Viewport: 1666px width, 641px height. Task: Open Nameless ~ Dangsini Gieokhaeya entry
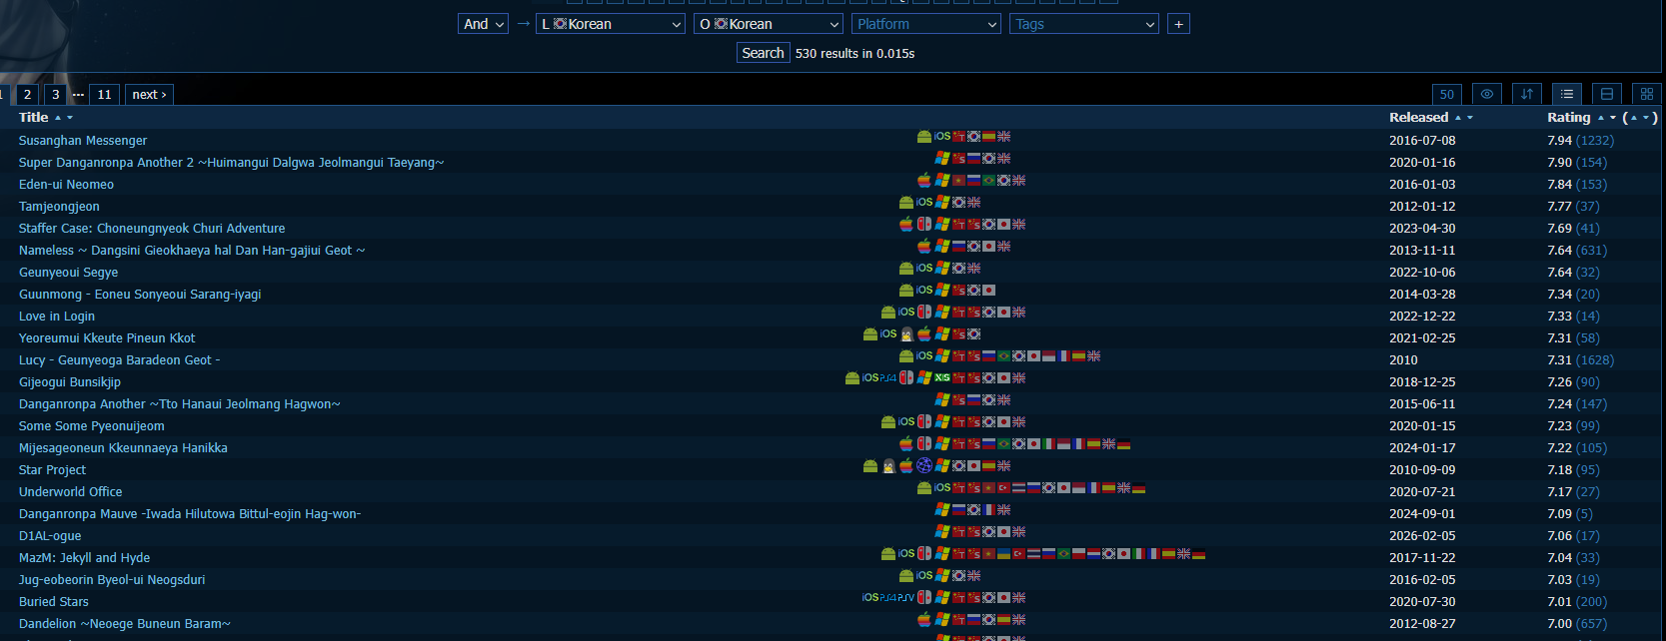(192, 251)
